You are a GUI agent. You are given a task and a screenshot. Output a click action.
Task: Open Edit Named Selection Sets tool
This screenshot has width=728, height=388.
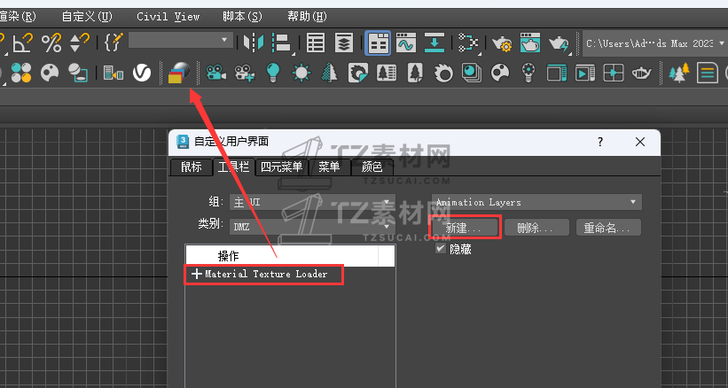click(x=113, y=43)
